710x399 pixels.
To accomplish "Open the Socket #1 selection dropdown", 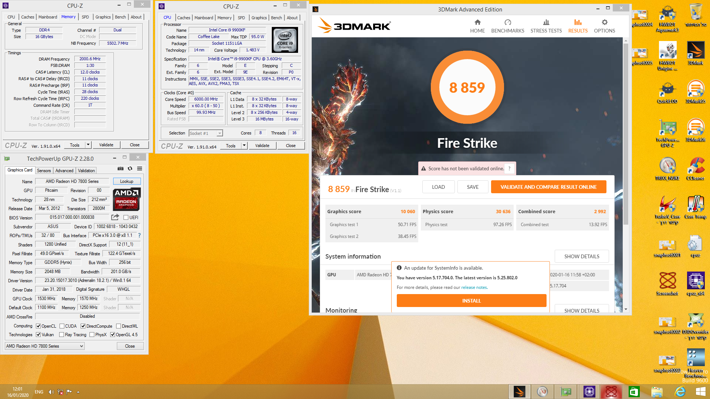I will pos(206,133).
